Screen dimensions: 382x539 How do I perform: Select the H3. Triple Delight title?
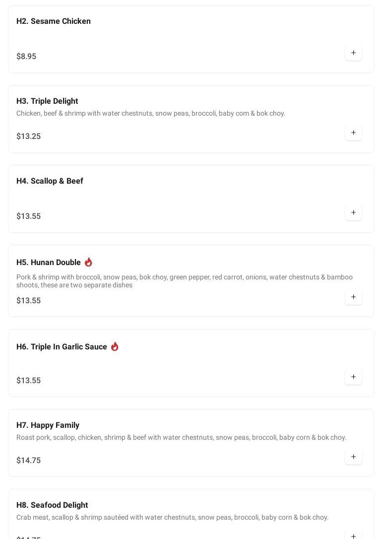(x=47, y=101)
